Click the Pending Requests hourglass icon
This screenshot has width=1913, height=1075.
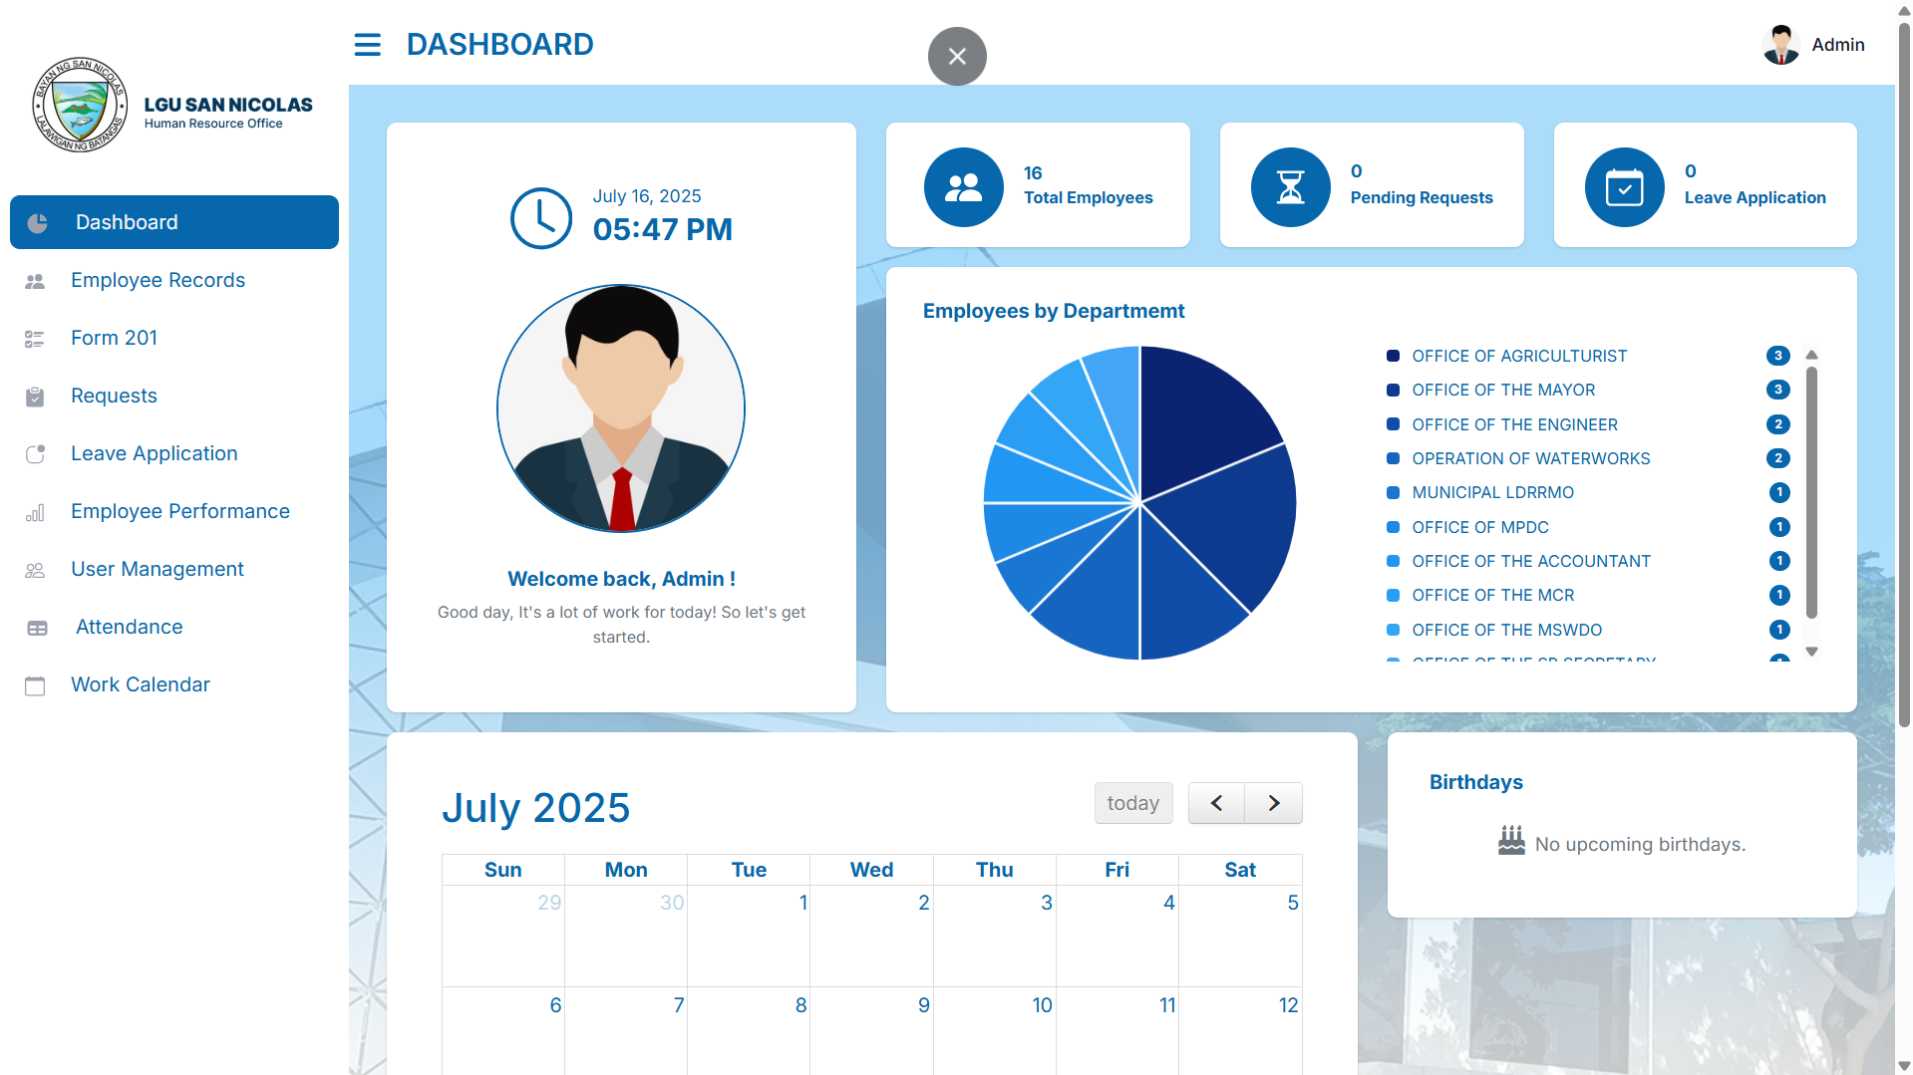1290,187
